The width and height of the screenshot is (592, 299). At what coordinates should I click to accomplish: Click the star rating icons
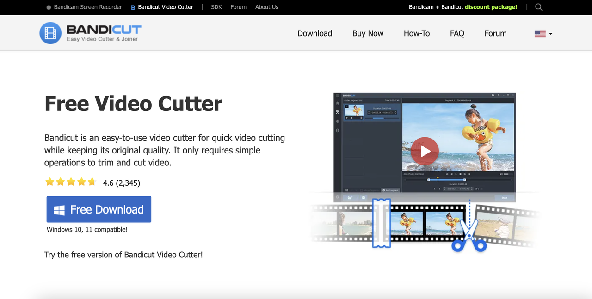click(x=70, y=182)
